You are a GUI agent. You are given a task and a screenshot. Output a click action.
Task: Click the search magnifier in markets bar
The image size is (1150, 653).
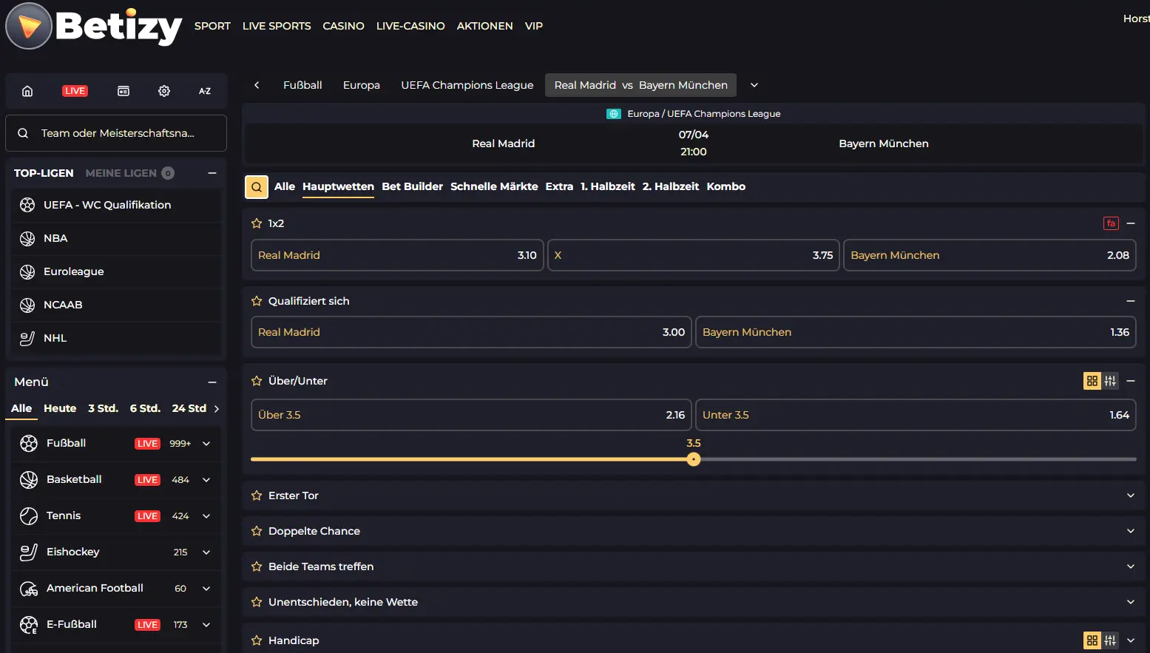[256, 187]
